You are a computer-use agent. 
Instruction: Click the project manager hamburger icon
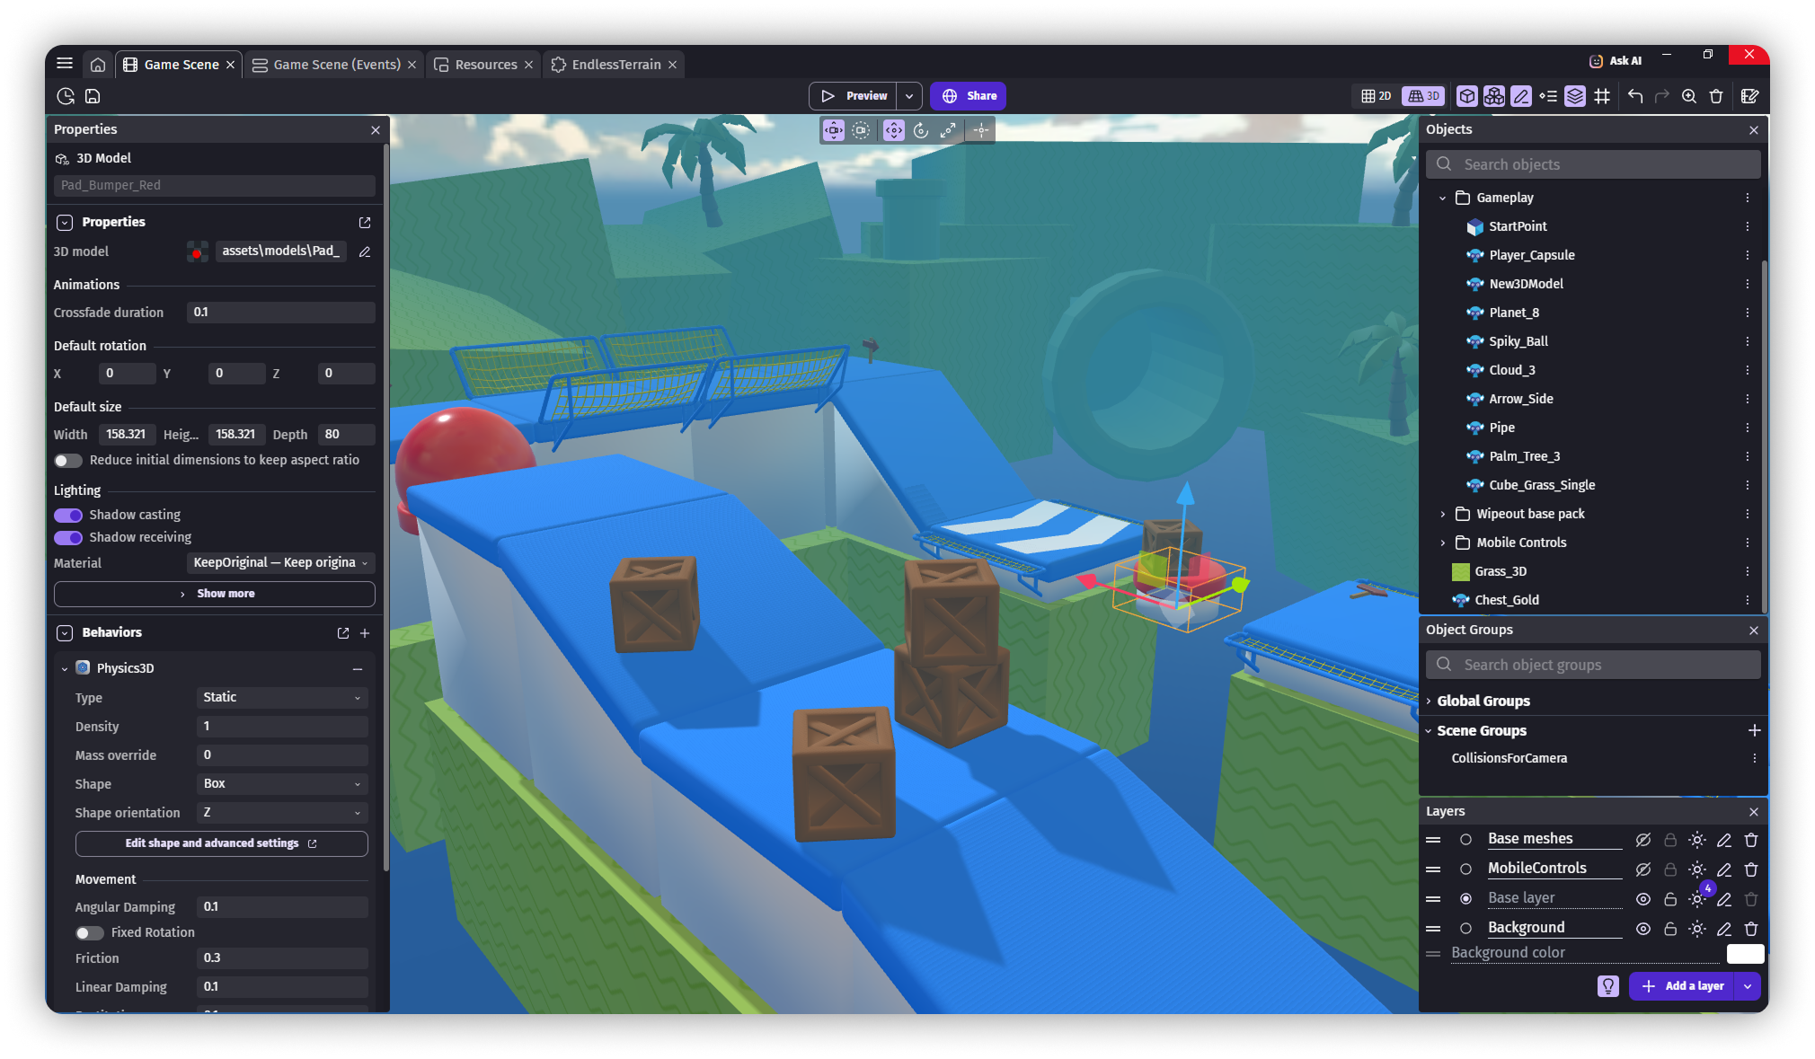[x=65, y=64]
